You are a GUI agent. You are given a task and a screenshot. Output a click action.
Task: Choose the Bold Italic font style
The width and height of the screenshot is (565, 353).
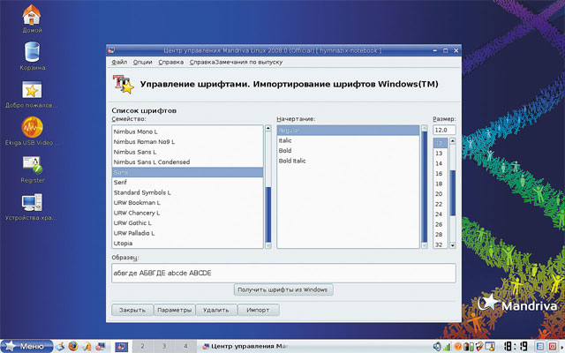pyautogui.click(x=348, y=161)
